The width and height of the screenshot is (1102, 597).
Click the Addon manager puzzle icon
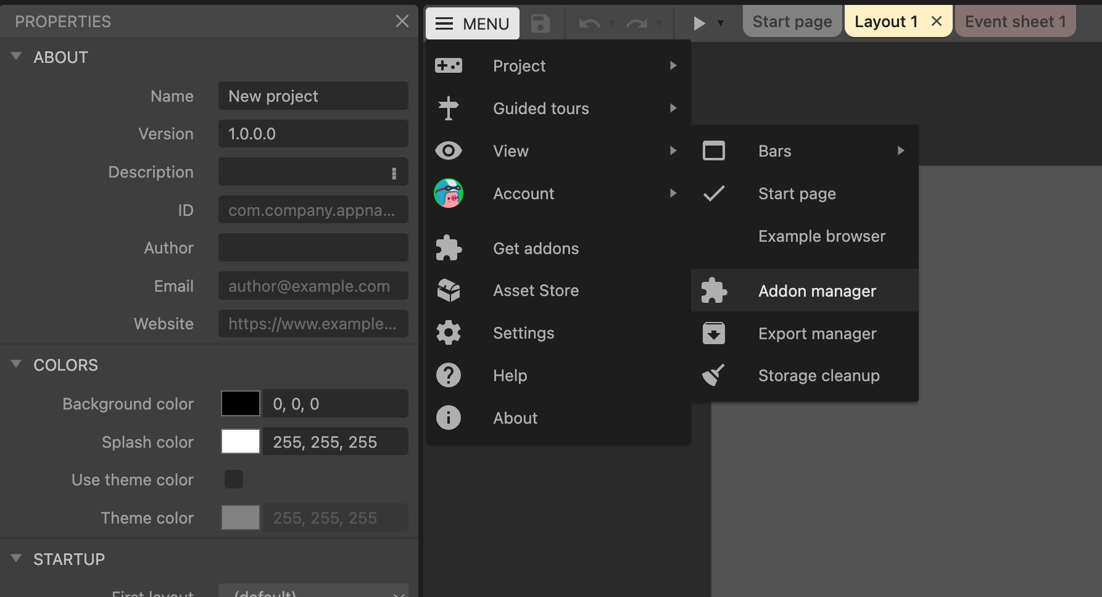[714, 290]
